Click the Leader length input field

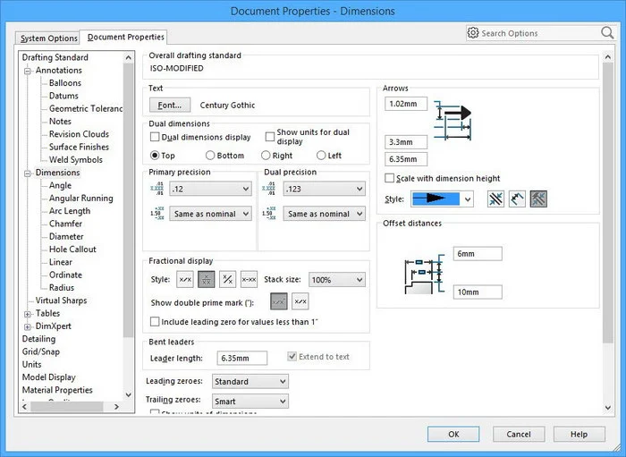[x=242, y=358]
